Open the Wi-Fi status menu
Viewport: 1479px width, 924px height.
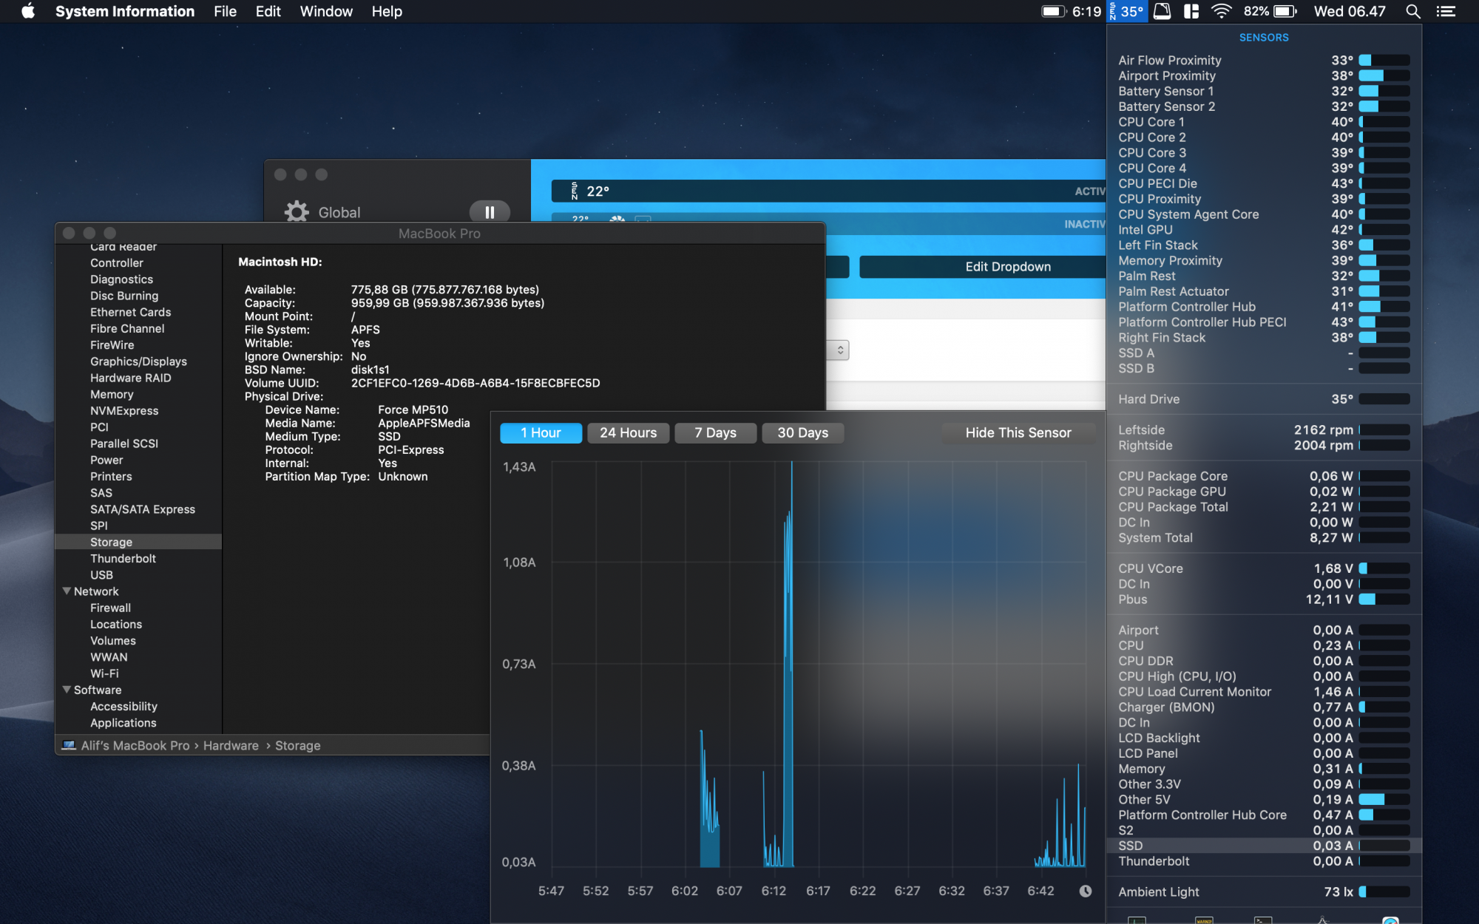[1221, 11]
